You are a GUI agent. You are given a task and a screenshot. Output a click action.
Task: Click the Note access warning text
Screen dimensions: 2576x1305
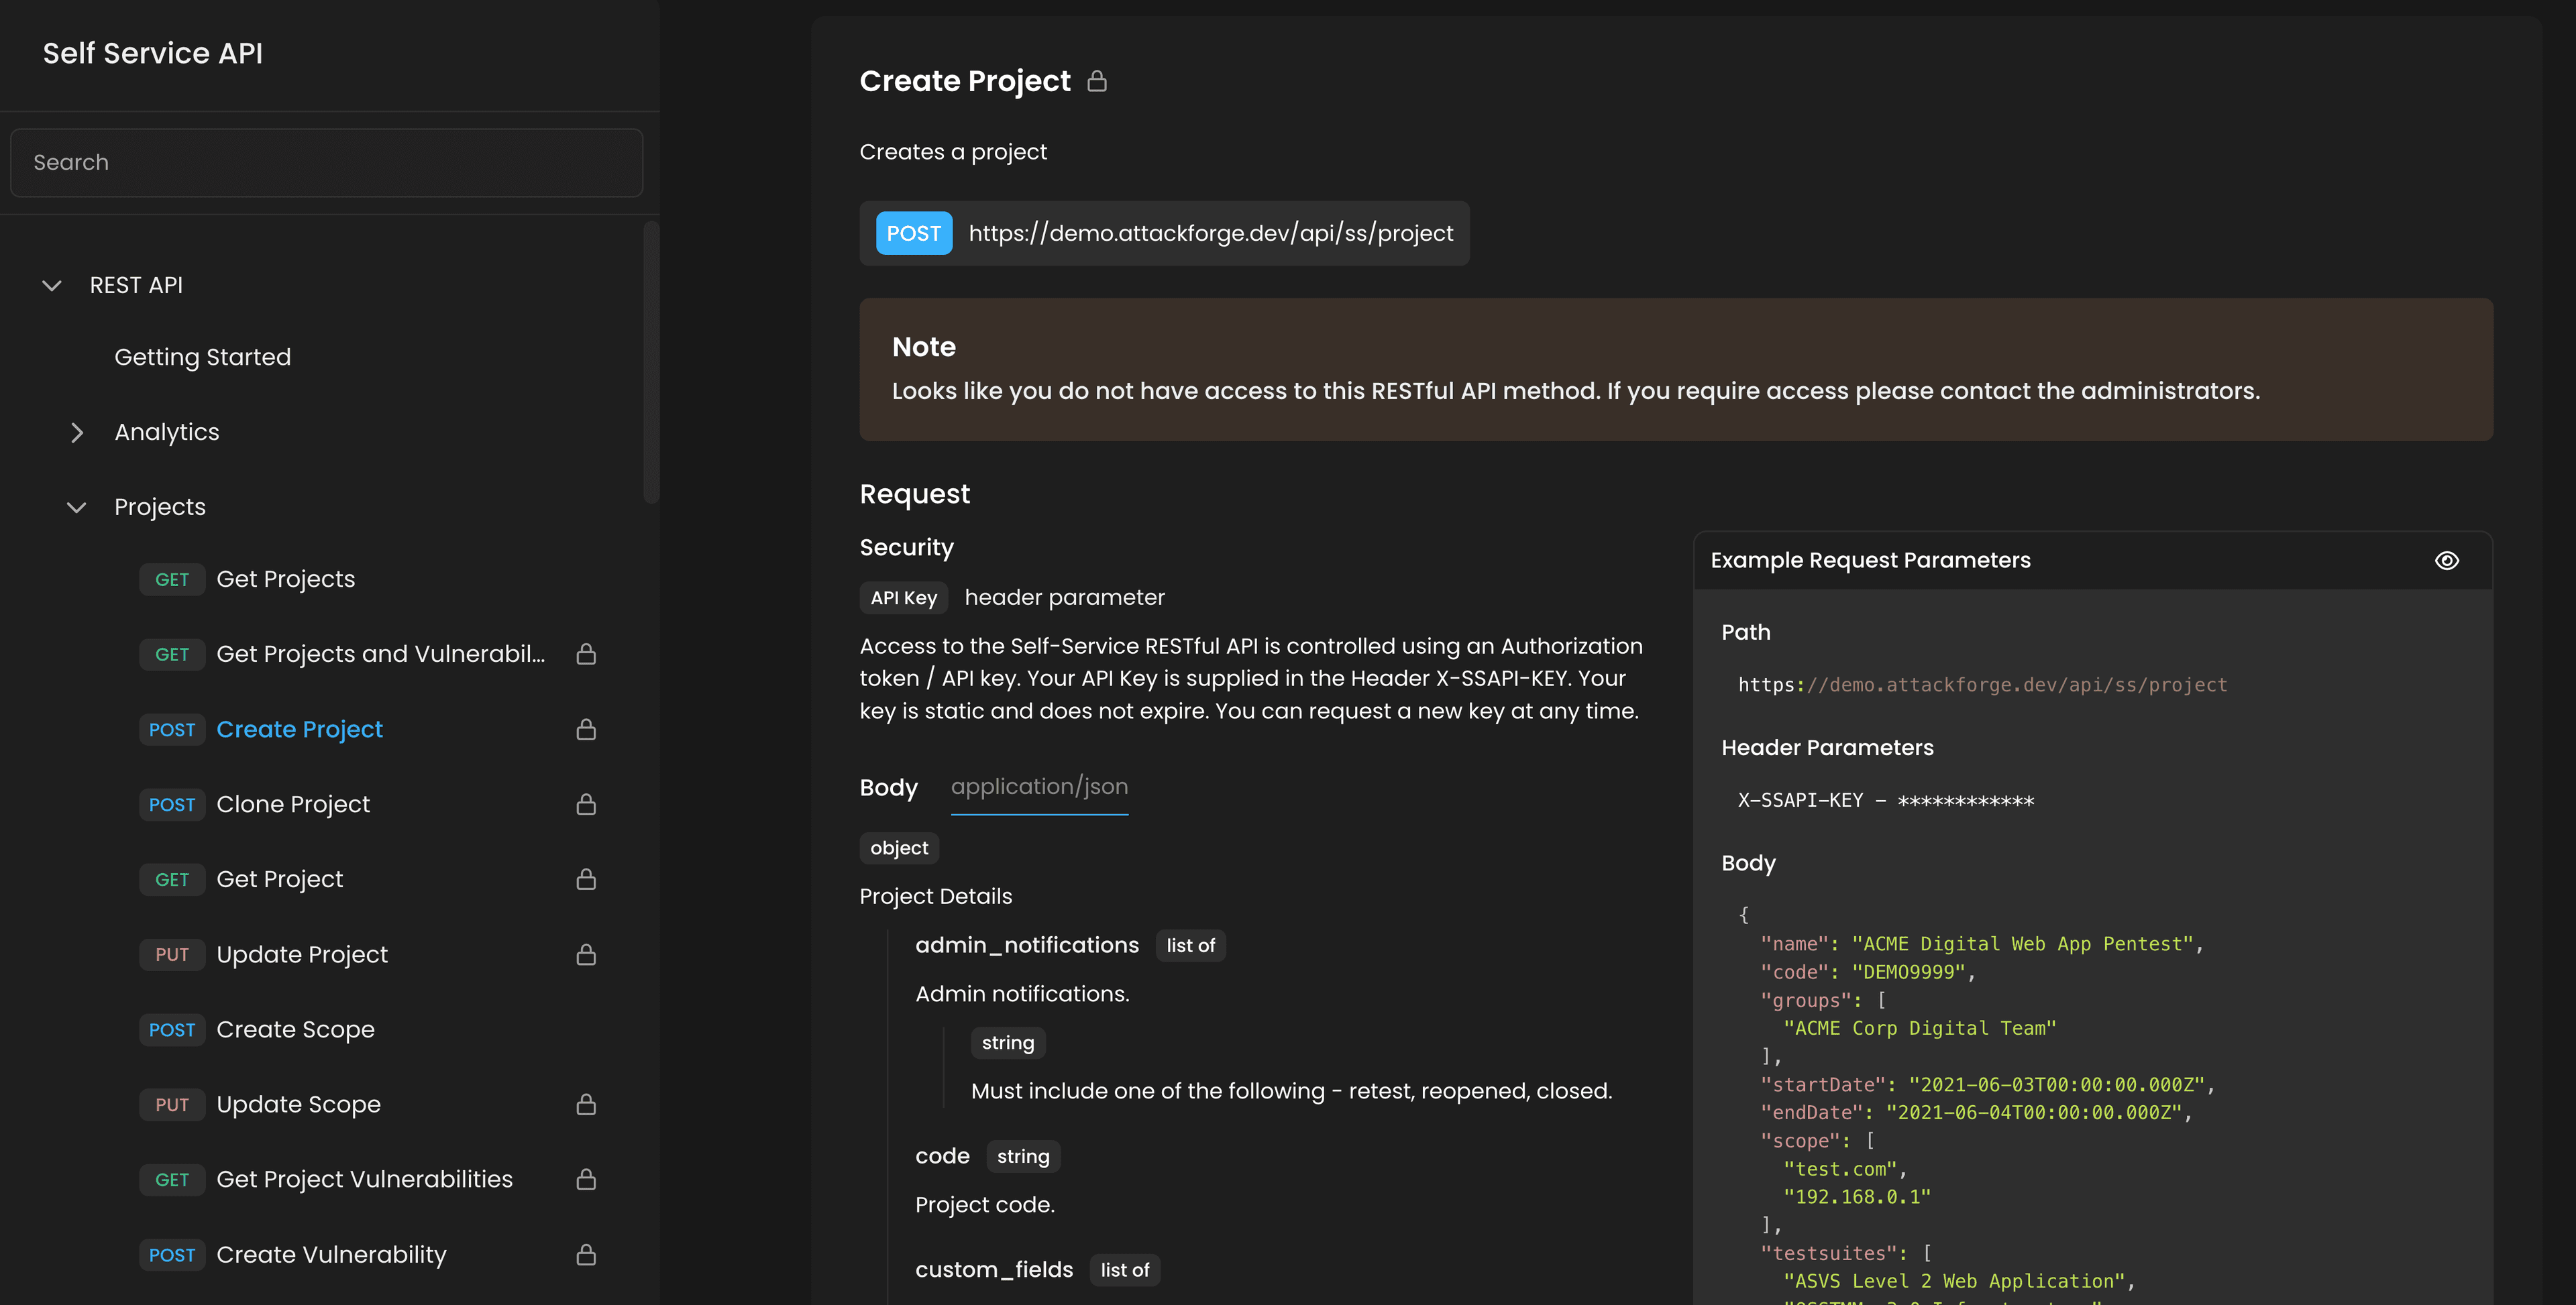coord(1575,391)
